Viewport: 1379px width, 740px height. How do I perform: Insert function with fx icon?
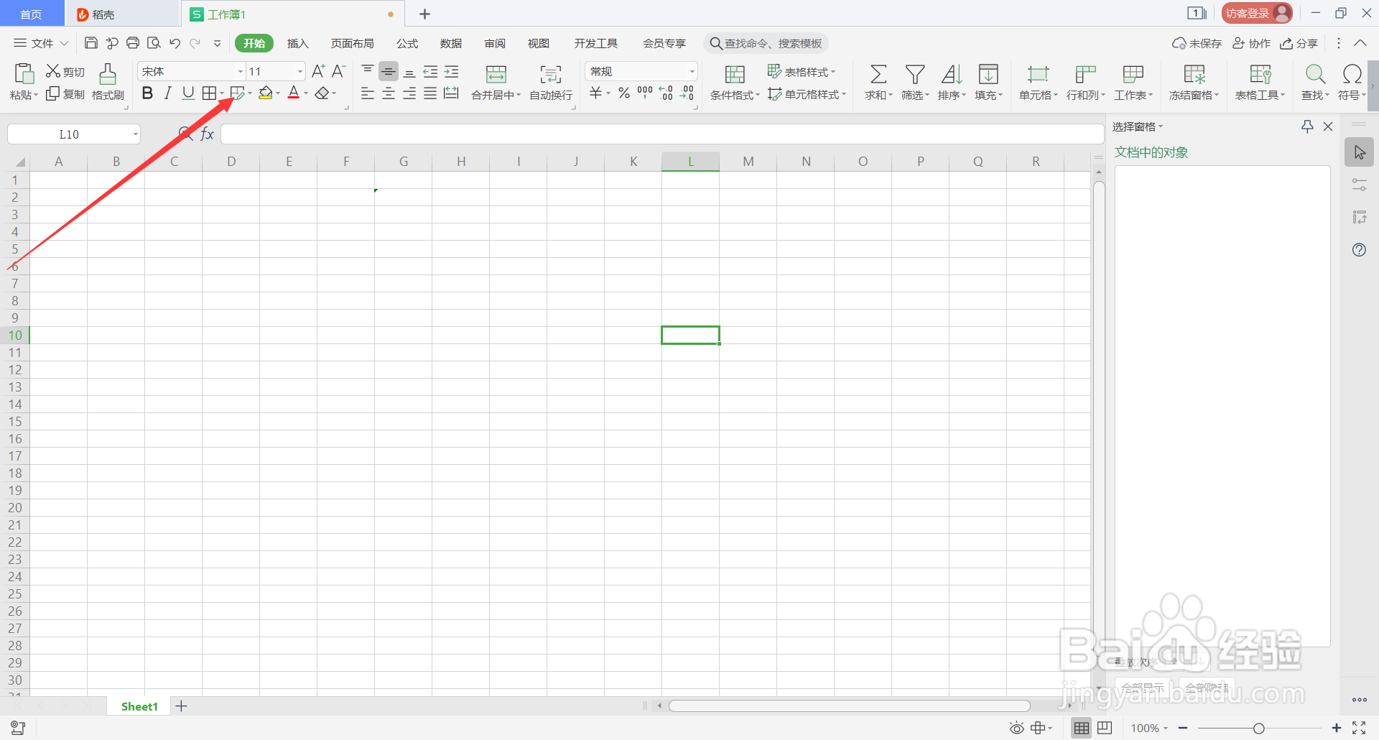(x=207, y=134)
